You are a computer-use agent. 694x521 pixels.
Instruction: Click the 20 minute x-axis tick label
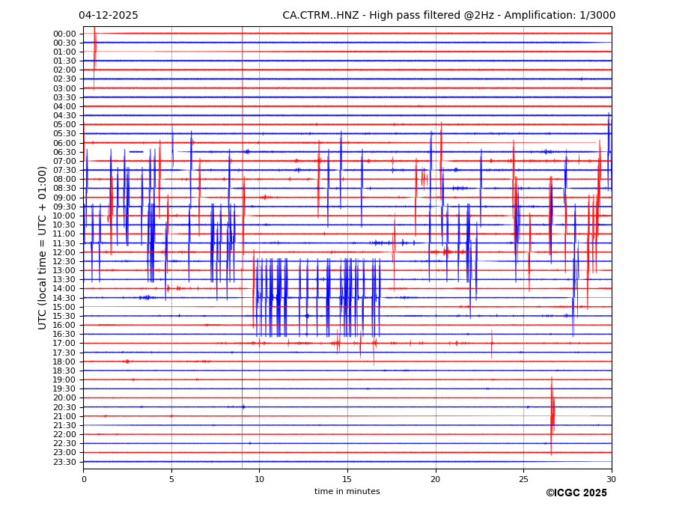pos(435,479)
